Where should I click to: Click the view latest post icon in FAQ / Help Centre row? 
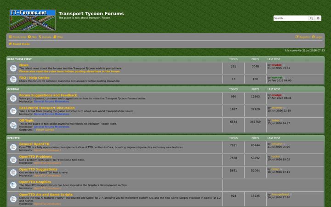tap(284, 78)
